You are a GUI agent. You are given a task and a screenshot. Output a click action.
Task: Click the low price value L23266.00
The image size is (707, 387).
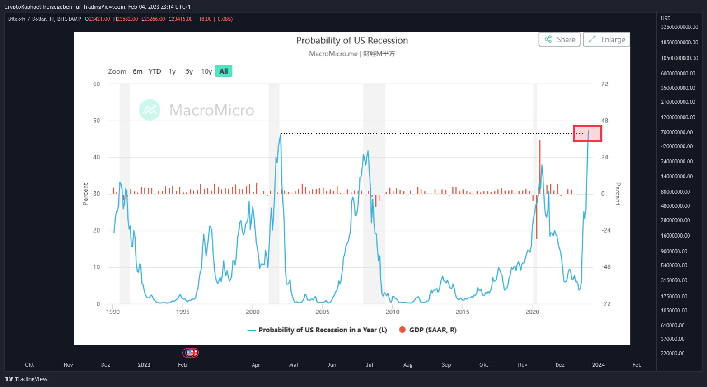(x=153, y=19)
